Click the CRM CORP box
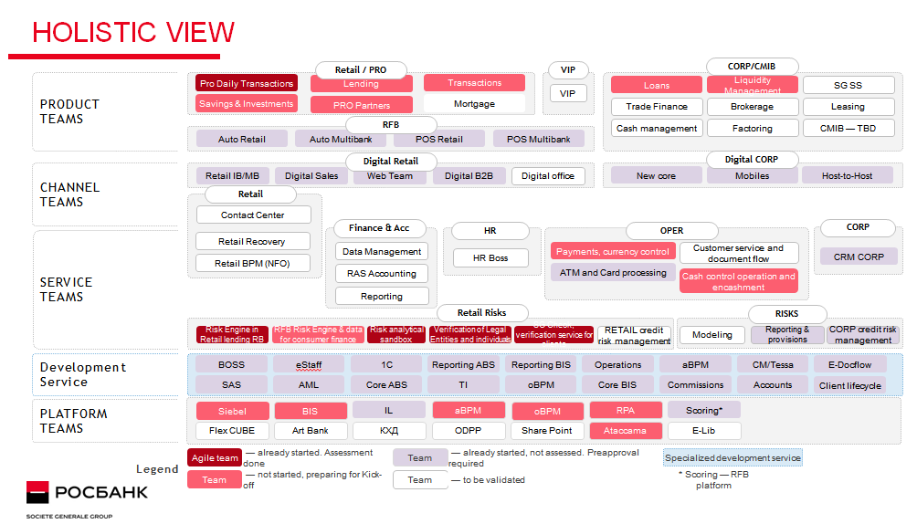The width and height of the screenshot is (917, 524). click(859, 257)
